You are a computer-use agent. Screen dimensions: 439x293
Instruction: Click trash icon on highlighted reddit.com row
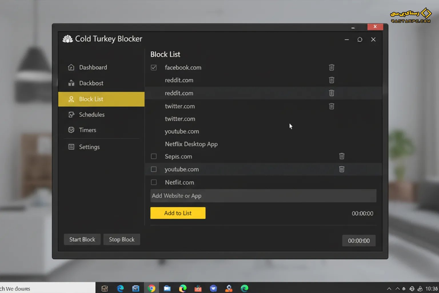[x=331, y=93]
